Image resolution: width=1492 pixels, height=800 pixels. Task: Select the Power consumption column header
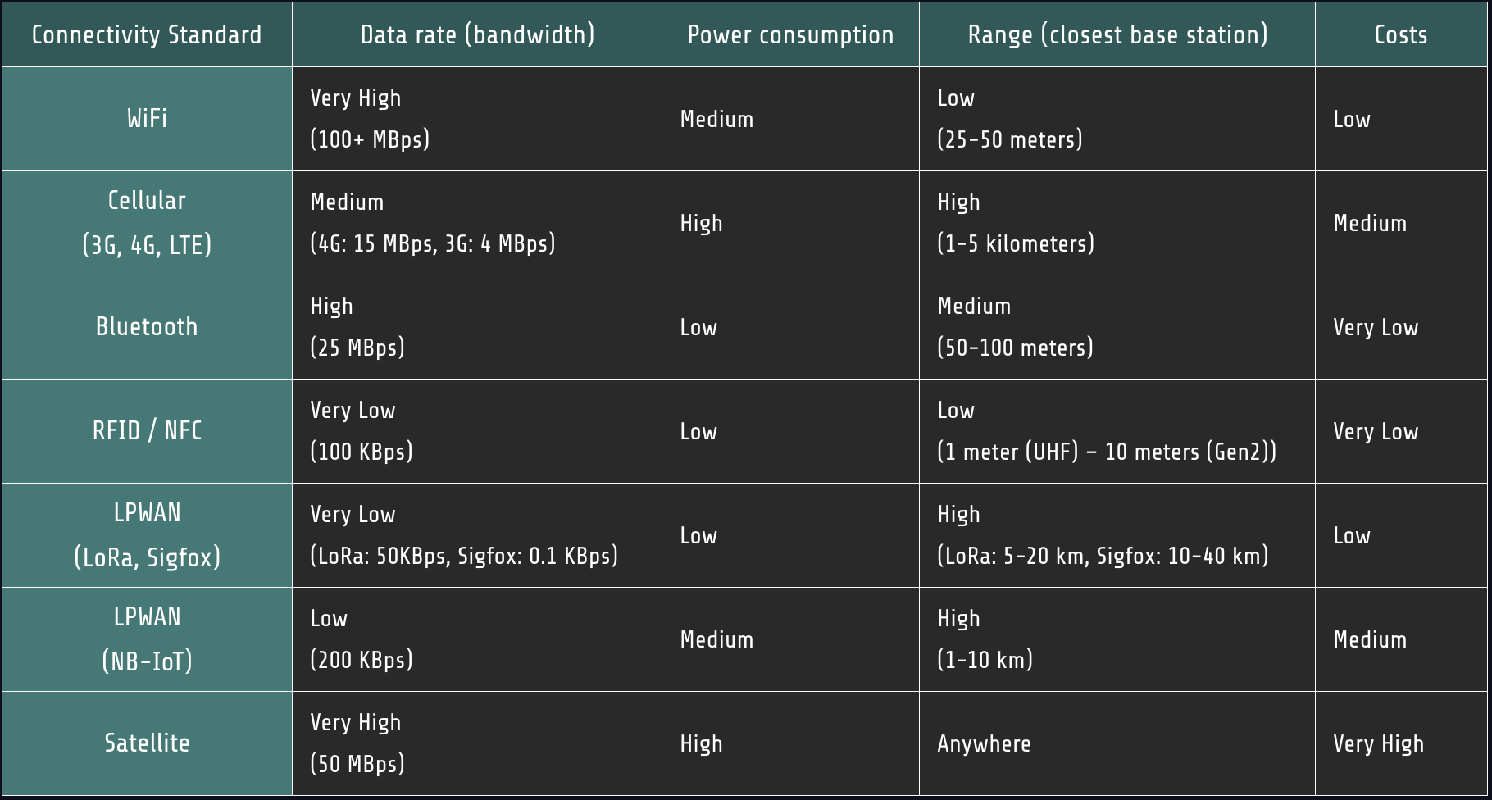[790, 34]
